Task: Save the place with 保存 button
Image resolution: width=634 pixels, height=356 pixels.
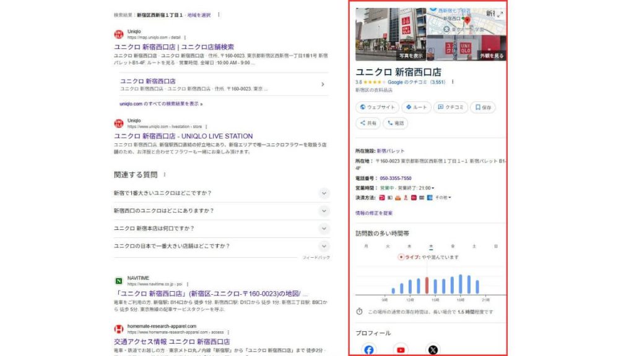Action: click(x=483, y=108)
